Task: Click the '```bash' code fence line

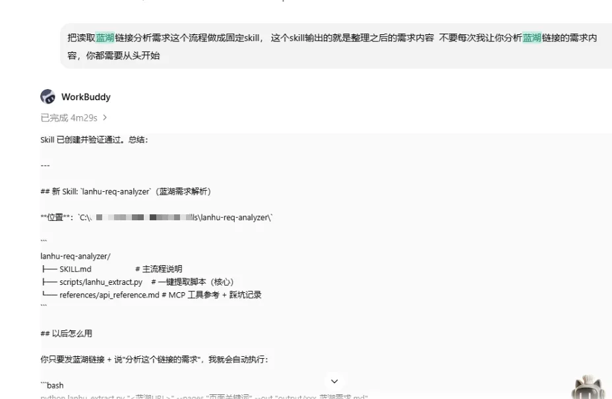Action: (x=52, y=385)
